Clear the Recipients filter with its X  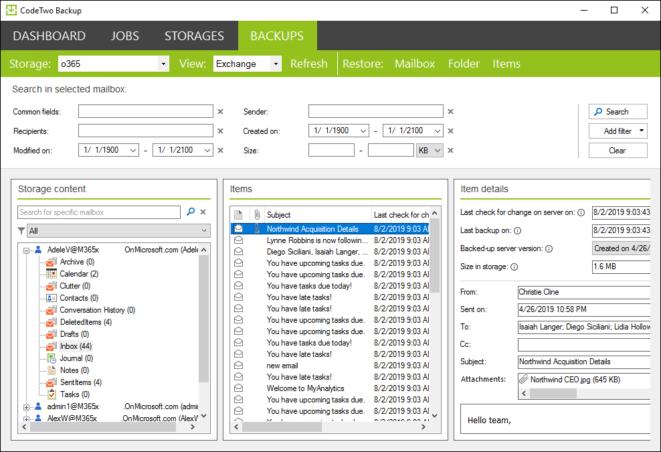[x=221, y=131]
